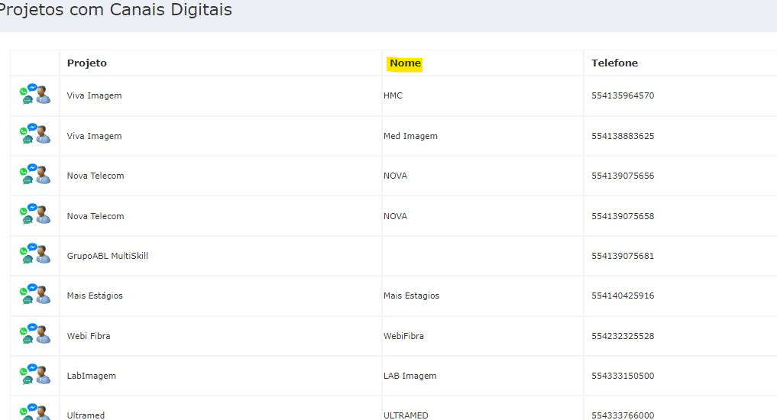Viewport: 777px width, 420px height.
Task: Click phone number 554138883625
Action: (x=623, y=136)
